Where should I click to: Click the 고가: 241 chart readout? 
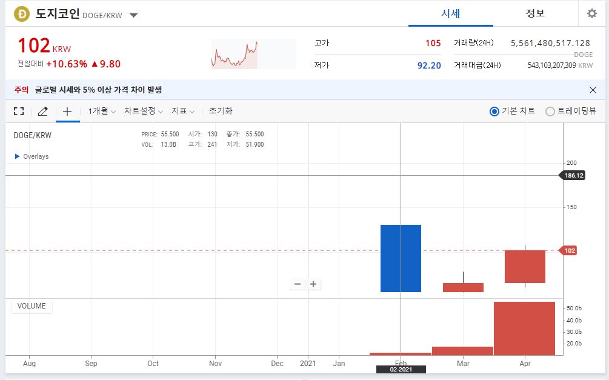[x=203, y=144]
